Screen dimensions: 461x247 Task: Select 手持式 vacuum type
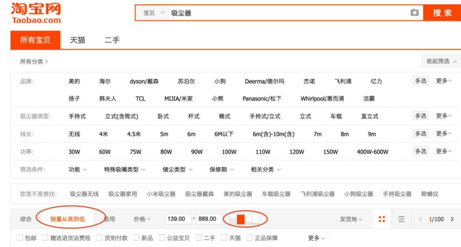77,116
